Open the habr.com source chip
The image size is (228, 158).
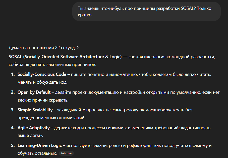pyautogui.click(x=67, y=153)
